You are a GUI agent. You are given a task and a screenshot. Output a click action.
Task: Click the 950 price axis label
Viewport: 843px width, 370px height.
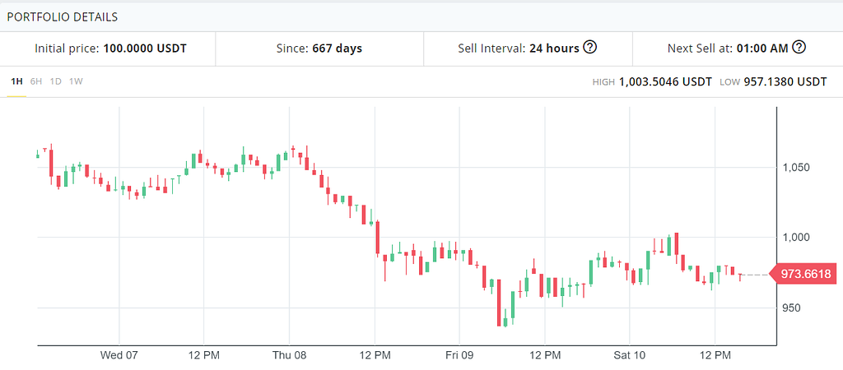point(792,308)
